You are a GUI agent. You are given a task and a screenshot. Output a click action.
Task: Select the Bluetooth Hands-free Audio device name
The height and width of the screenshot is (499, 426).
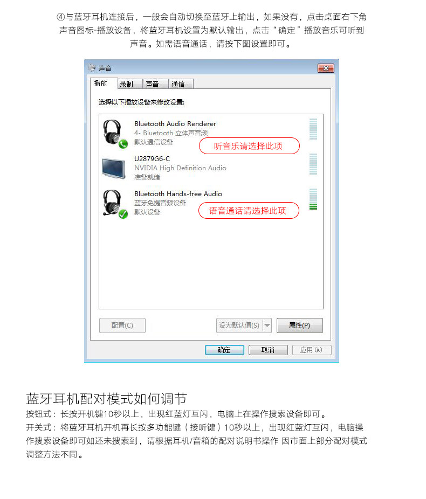click(178, 193)
